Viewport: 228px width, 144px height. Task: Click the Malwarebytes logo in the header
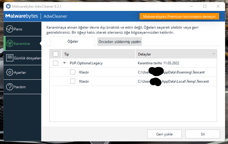(22, 16)
